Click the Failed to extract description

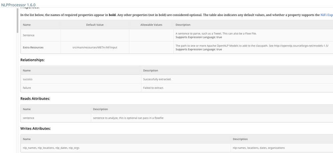[x=153, y=88]
